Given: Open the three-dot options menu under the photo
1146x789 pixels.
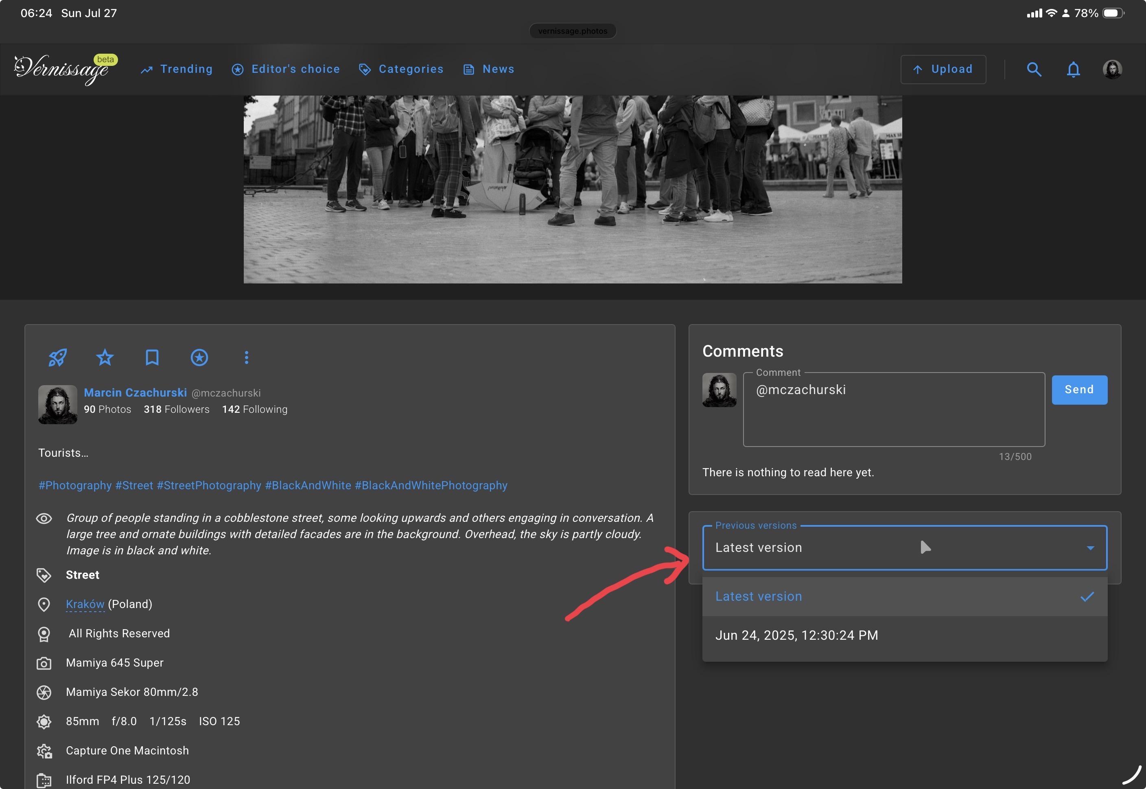Looking at the screenshot, I should 246,357.
